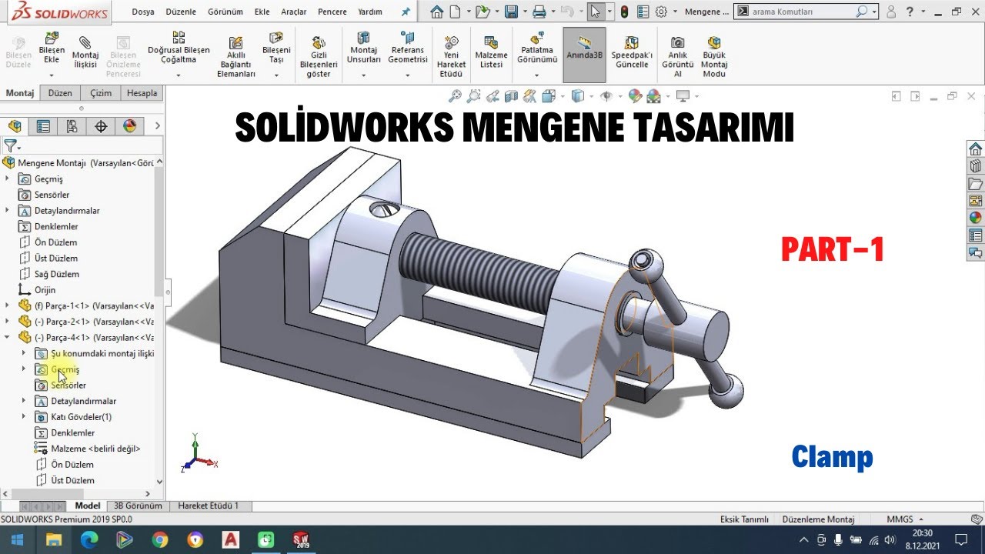Open Doğrusal Bileşen Çoğaltma pattern tool
The width and height of the screenshot is (985, 554).
pos(179,48)
